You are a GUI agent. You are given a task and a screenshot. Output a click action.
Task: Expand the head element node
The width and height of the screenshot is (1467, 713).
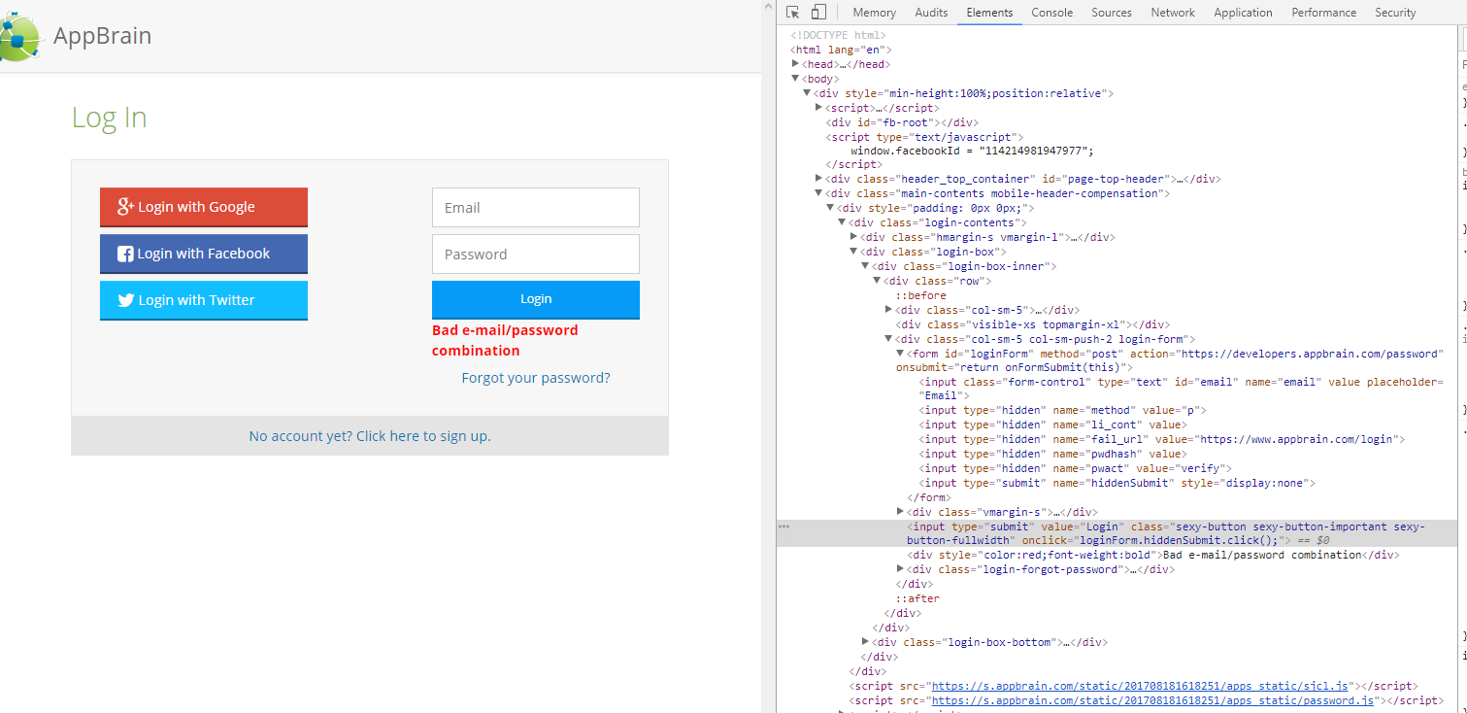tap(796, 64)
